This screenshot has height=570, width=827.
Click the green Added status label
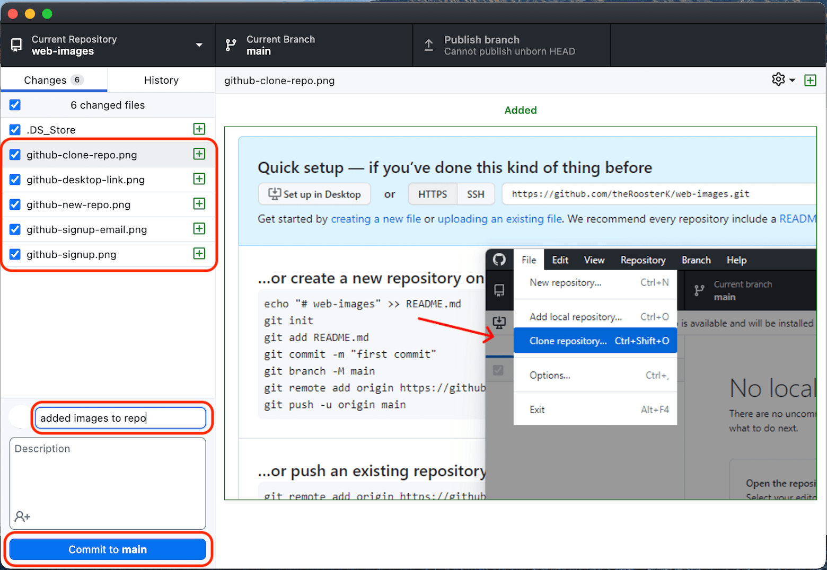coord(521,110)
